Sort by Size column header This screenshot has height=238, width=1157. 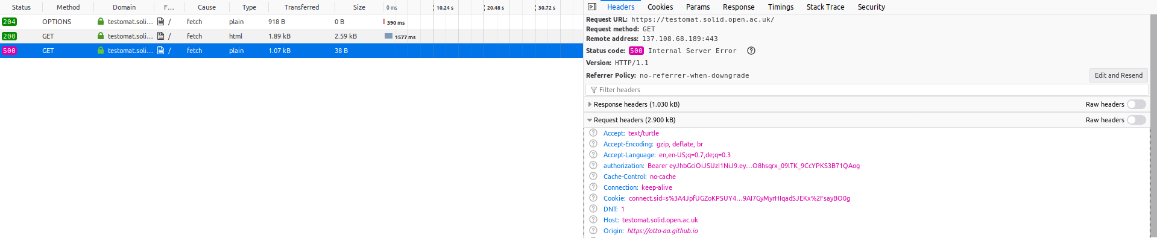click(359, 7)
